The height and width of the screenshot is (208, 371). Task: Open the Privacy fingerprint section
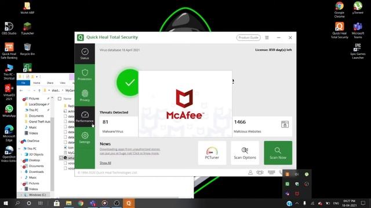click(85, 95)
